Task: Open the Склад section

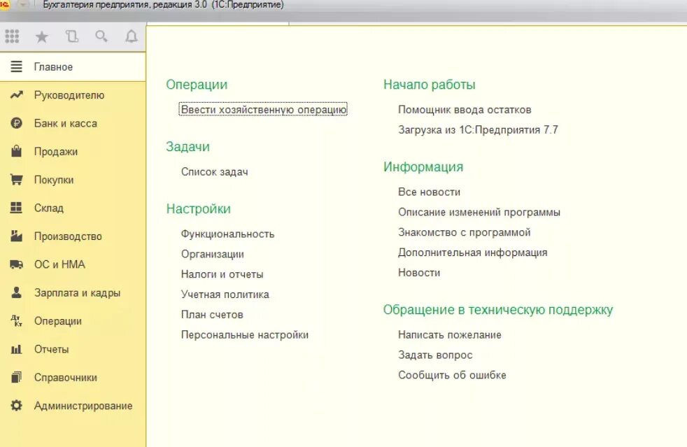Action: (49, 208)
